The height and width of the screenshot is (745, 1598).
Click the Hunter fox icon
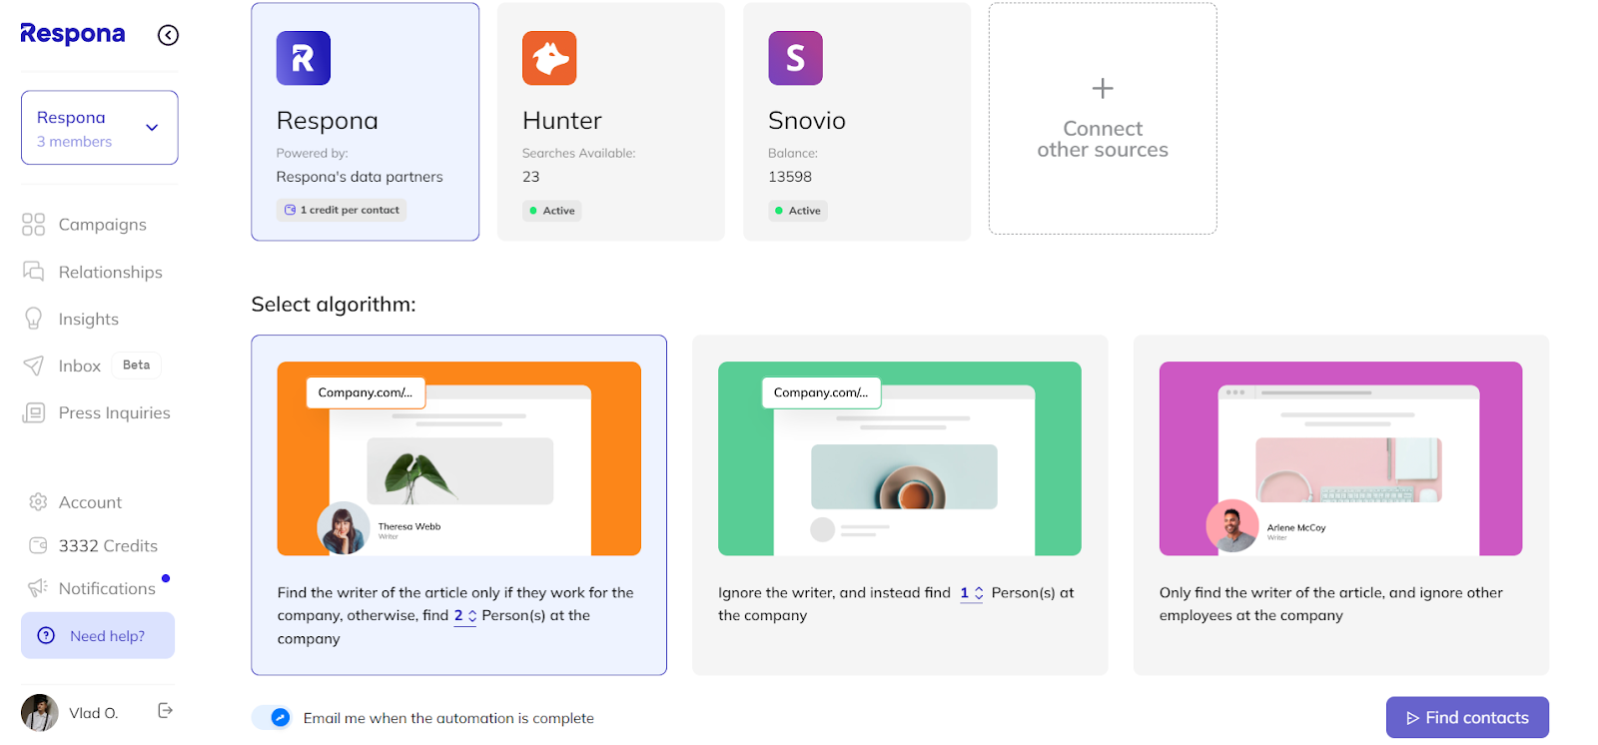point(549,58)
